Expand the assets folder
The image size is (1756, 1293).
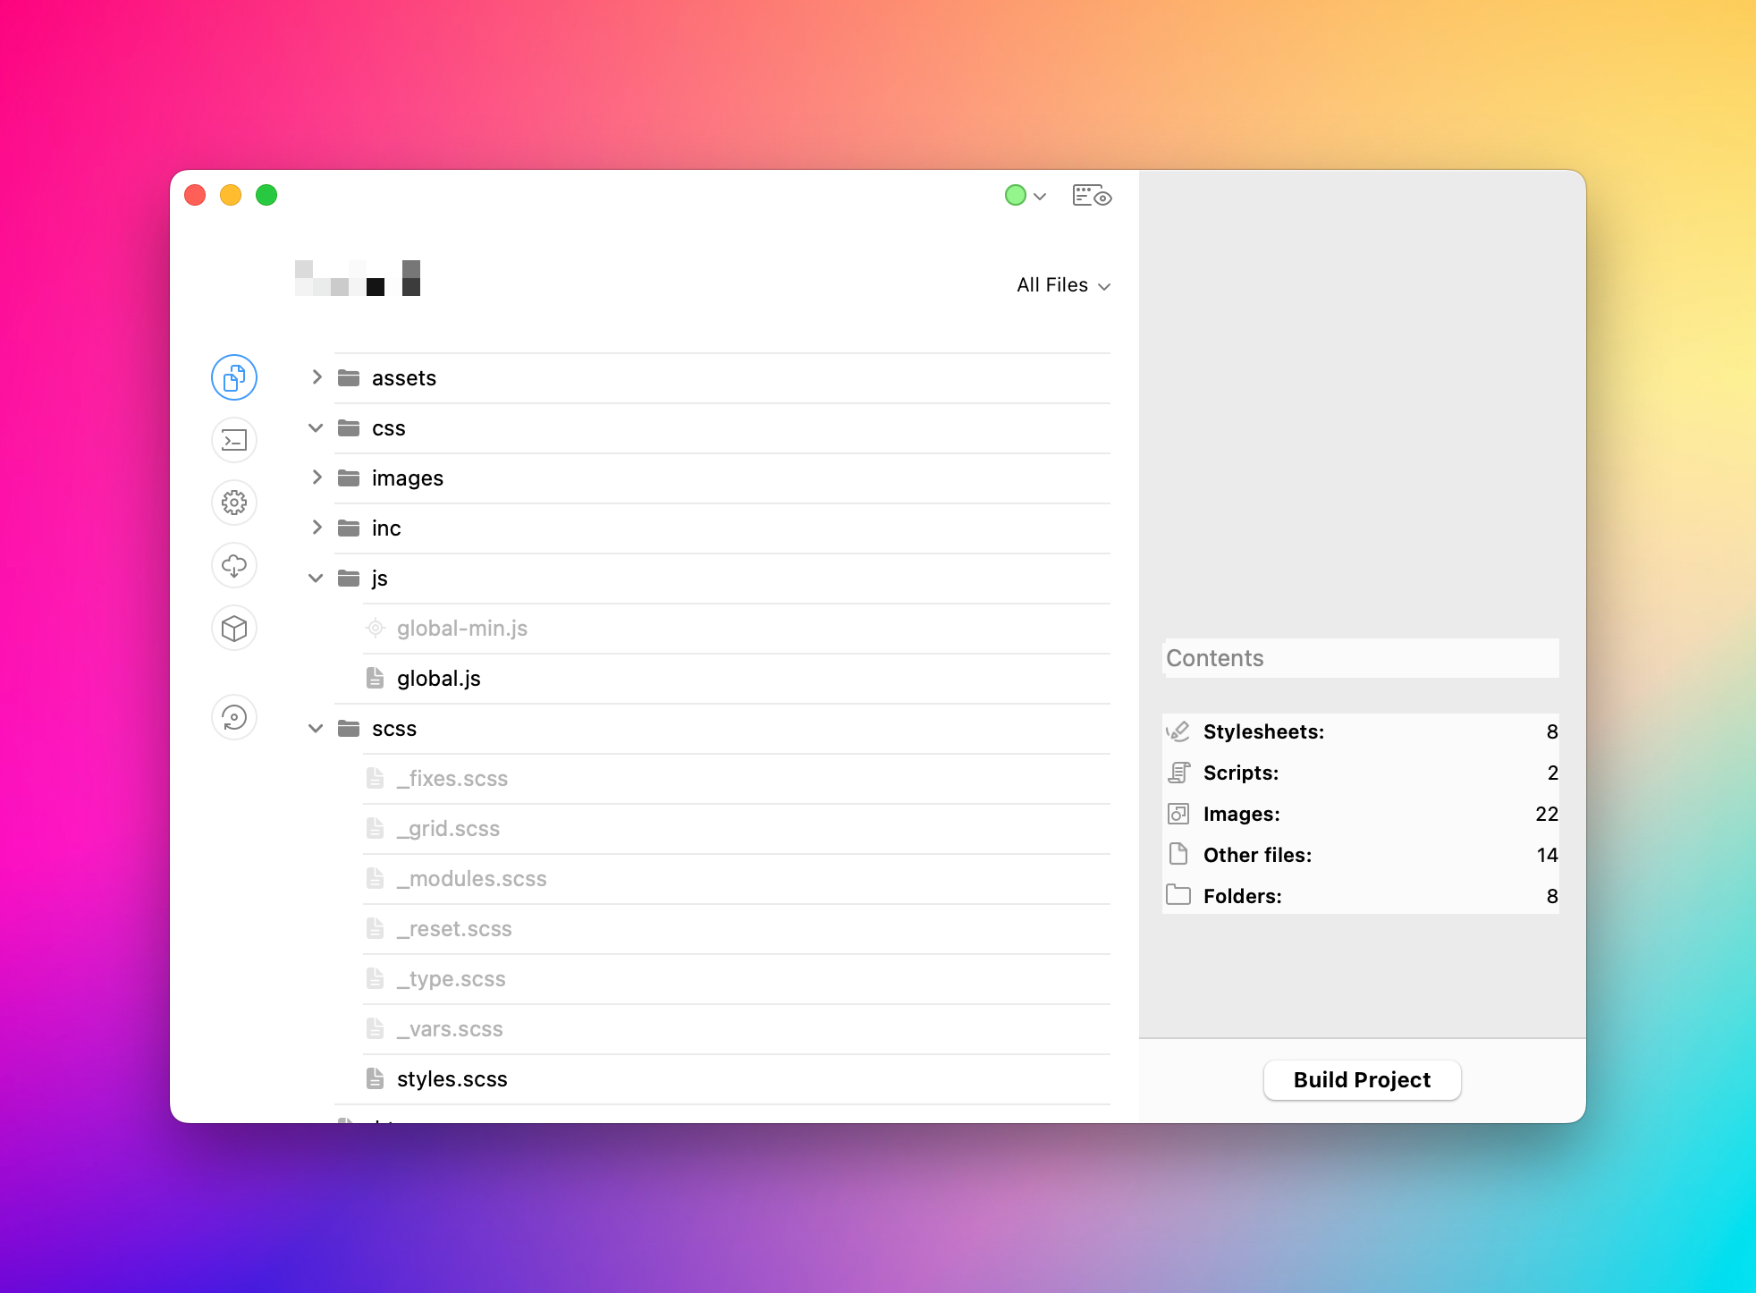coord(316,377)
